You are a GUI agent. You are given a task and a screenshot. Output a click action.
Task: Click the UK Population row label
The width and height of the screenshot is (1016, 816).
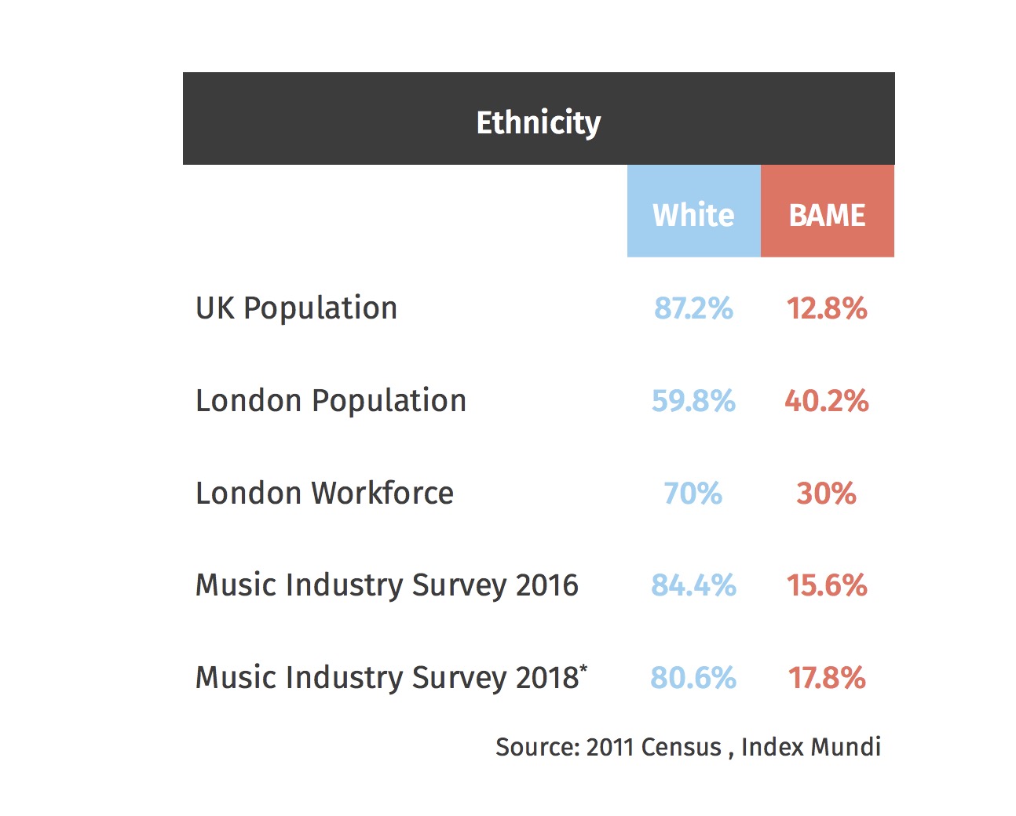[296, 308]
